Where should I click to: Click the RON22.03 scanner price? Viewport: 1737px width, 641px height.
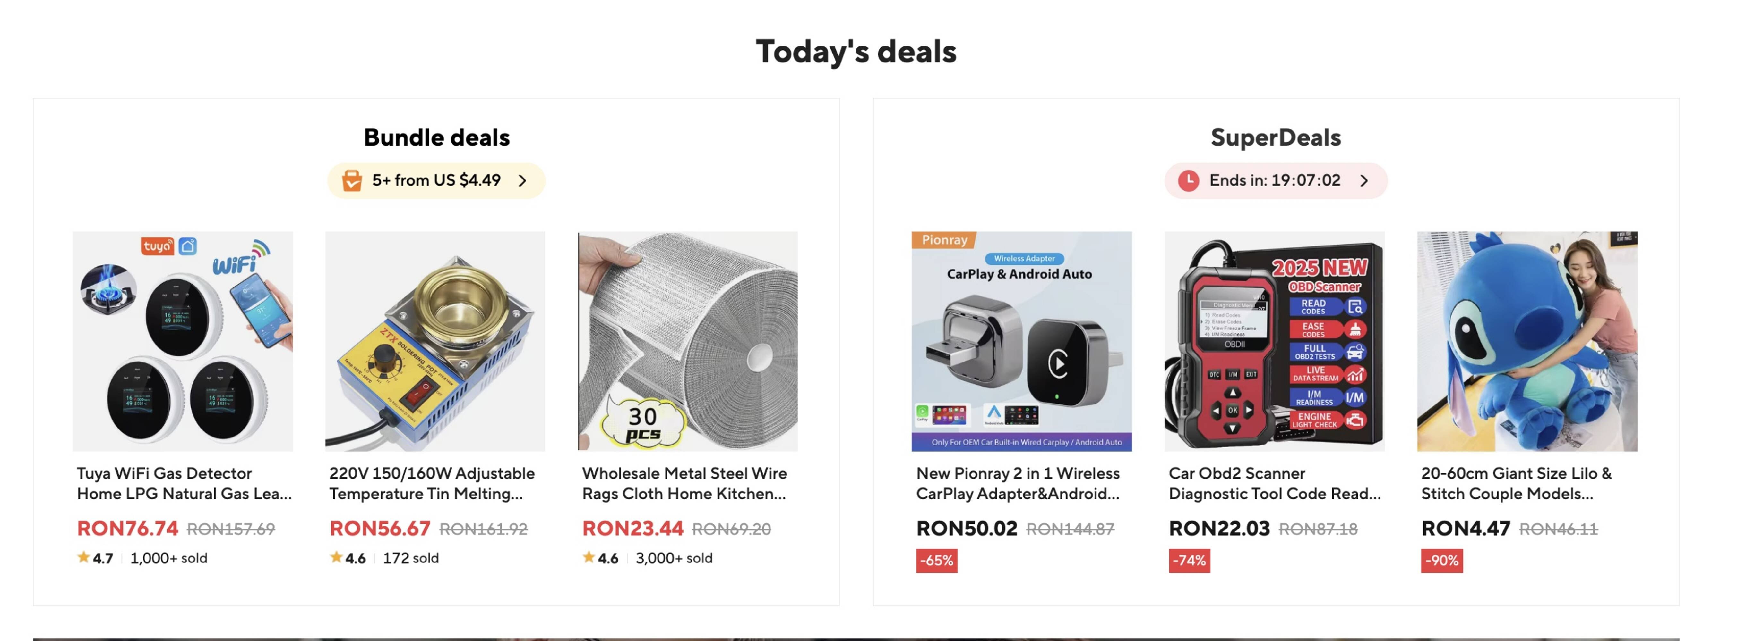[1219, 529]
